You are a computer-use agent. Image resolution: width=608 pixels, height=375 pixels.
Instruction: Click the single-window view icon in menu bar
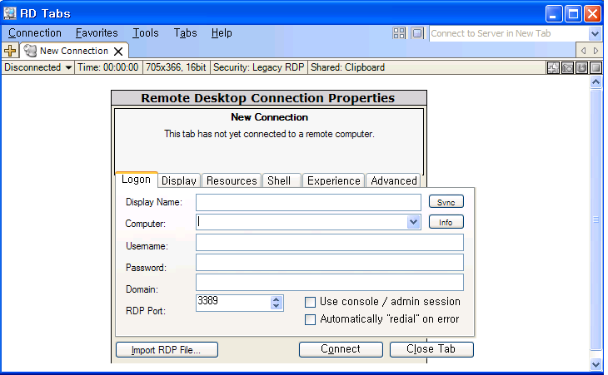(417, 33)
